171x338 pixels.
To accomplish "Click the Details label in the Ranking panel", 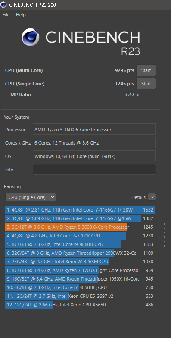I will [x=138, y=197].
